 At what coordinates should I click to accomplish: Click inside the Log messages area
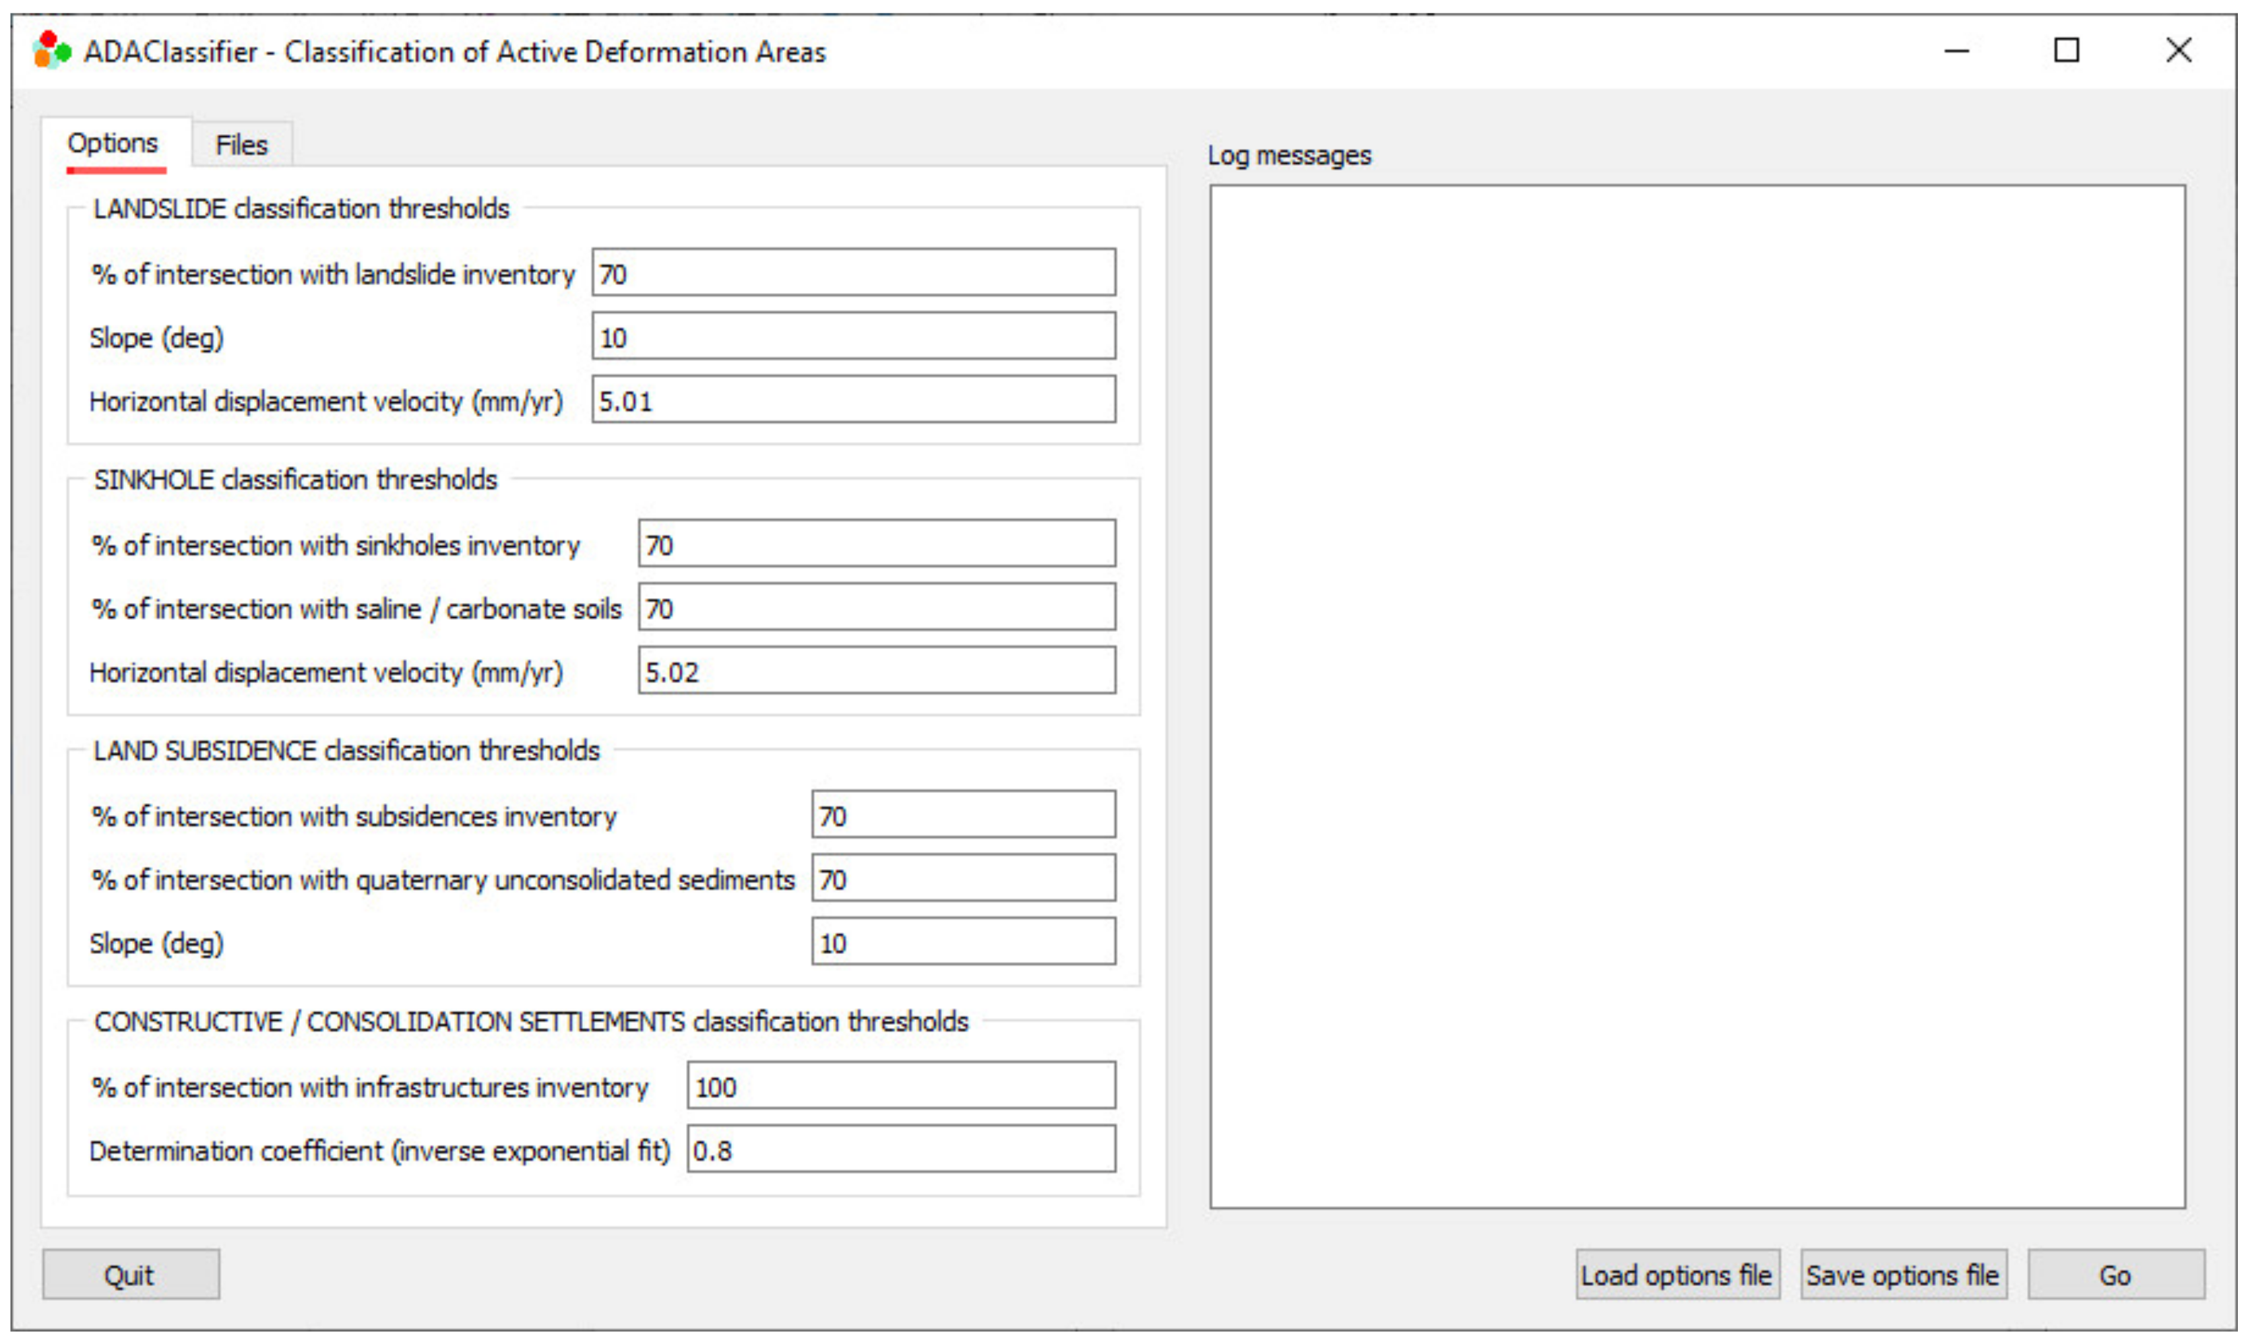[x=1696, y=697]
